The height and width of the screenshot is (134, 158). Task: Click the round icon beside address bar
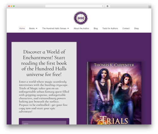point(107,6)
